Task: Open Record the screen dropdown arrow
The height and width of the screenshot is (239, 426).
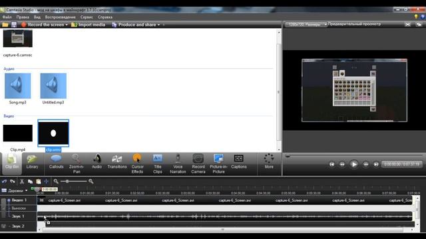Action: pos(67,25)
